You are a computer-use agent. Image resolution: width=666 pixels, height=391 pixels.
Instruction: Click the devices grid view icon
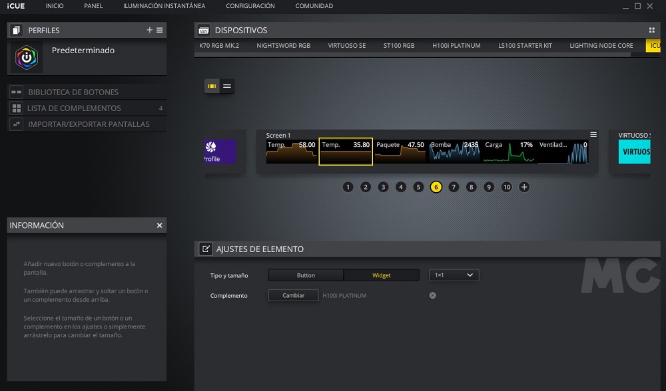coord(651,30)
